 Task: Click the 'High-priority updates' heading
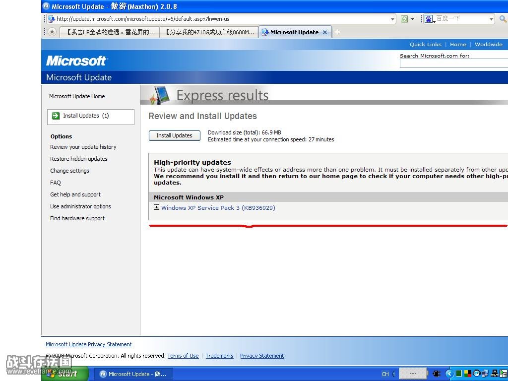pyautogui.click(x=192, y=162)
